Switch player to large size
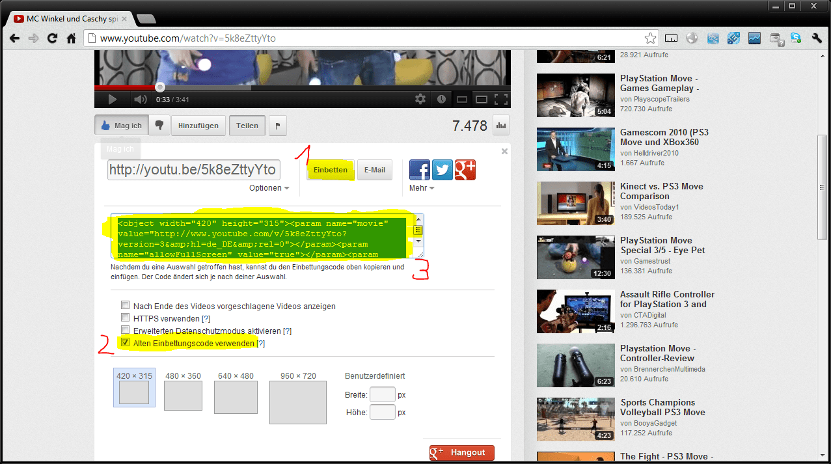This screenshot has width=831, height=464. [x=481, y=100]
